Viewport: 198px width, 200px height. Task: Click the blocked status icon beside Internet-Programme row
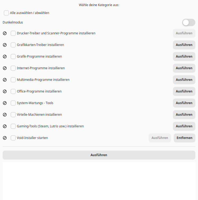(5, 68)
